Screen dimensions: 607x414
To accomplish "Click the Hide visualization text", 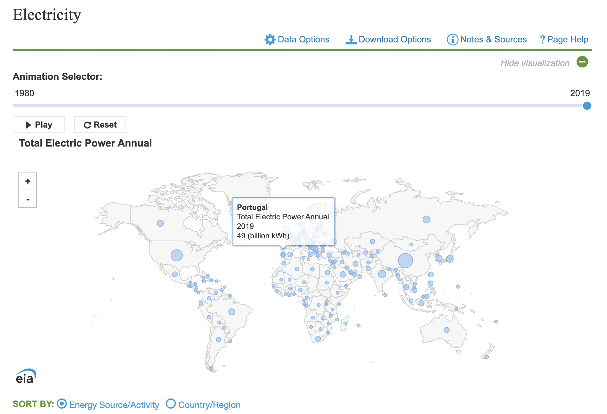I will (535, 63).
